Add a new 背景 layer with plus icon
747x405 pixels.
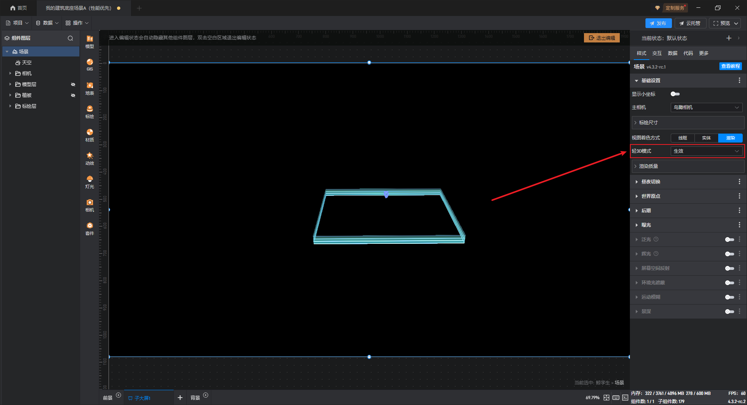pyautogui.click(x=206, y=395)
